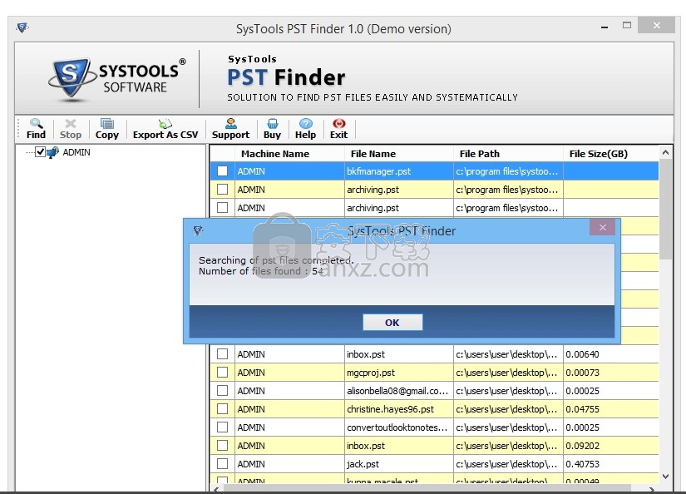Click convertoutlooktonotes... file name cell
686x494 pixels.
tap(399, 427)
